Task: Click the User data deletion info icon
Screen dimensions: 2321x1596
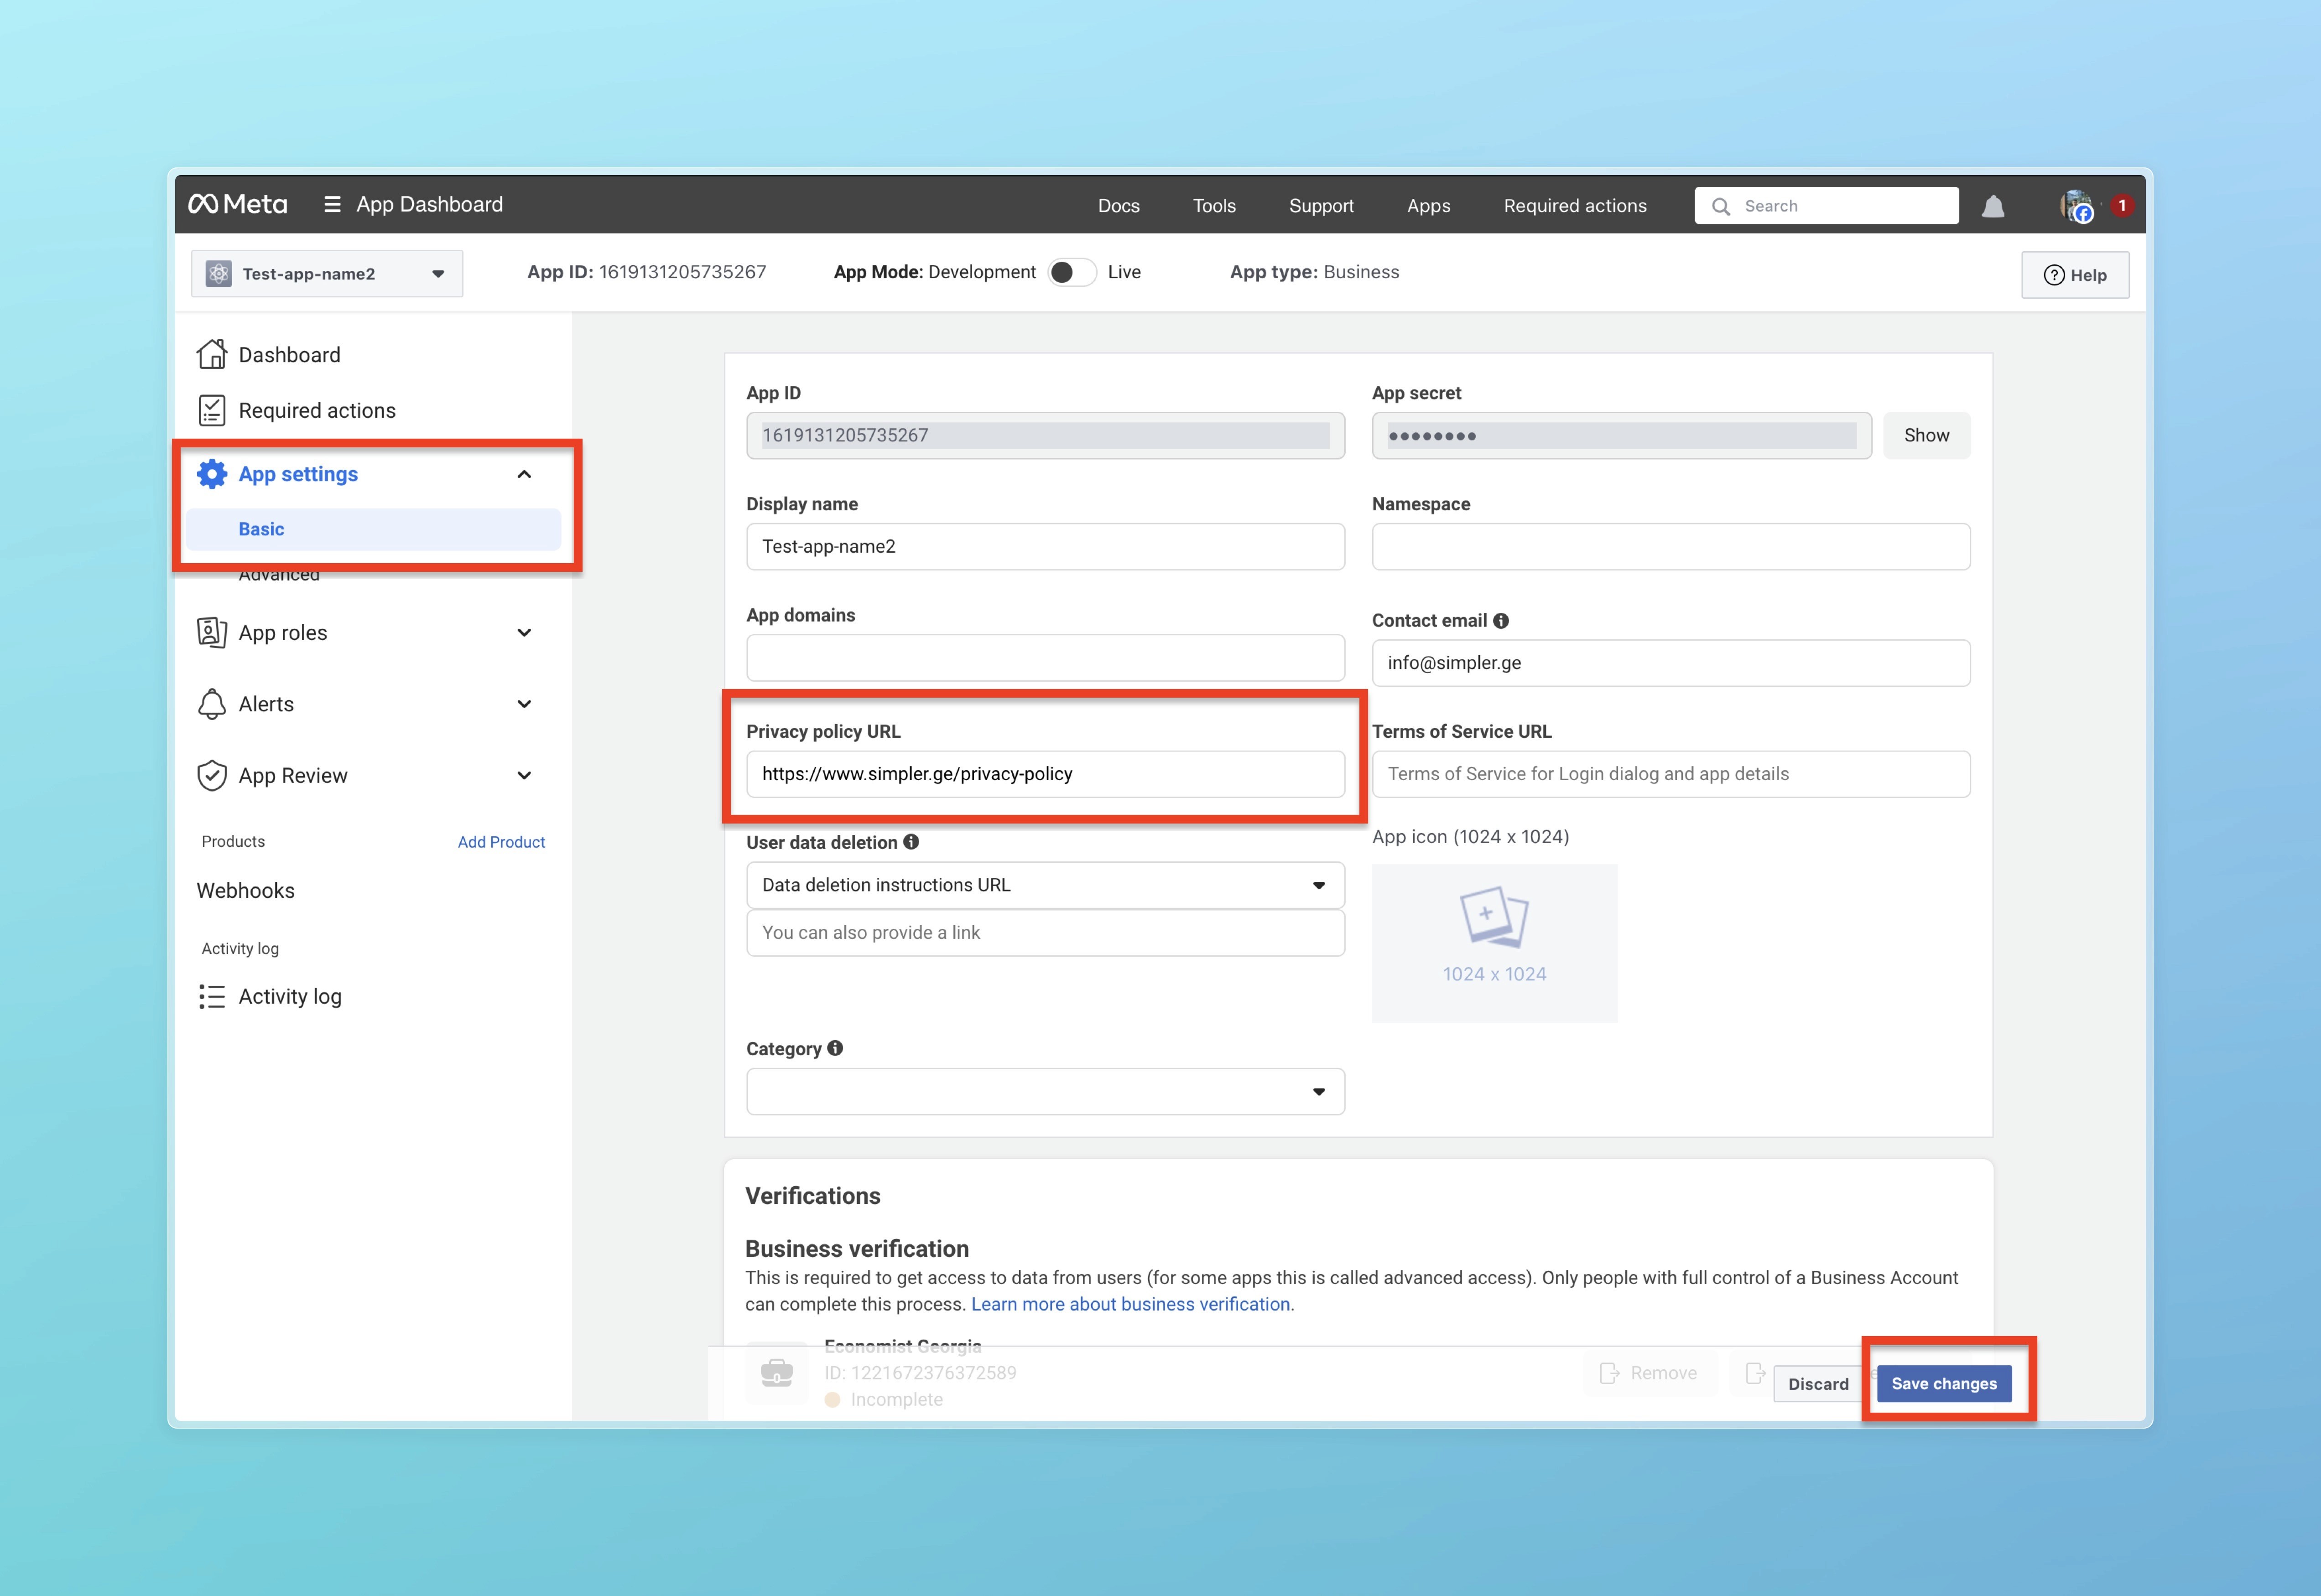Action: click(911, 842)
